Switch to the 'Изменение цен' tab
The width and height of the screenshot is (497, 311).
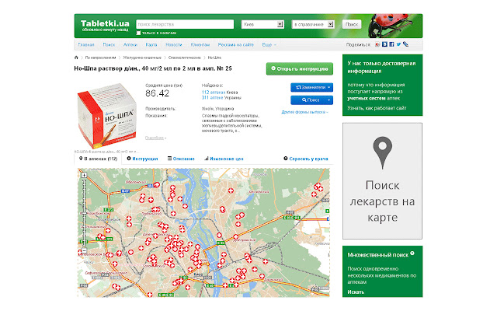click(224, 159)
